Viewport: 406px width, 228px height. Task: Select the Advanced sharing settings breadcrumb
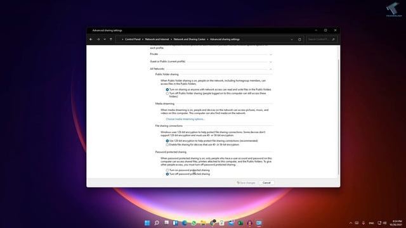(x=225, y=39)
